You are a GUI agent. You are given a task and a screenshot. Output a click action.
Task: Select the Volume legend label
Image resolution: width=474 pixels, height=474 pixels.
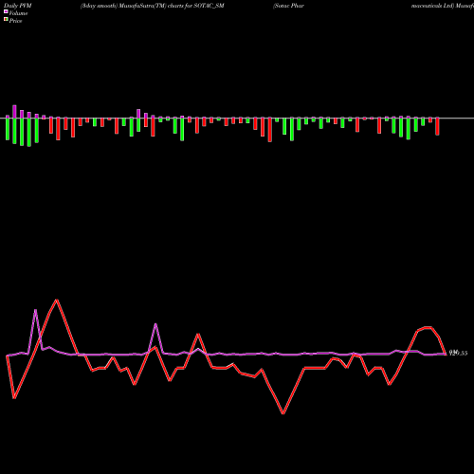(x=18, y=13)
